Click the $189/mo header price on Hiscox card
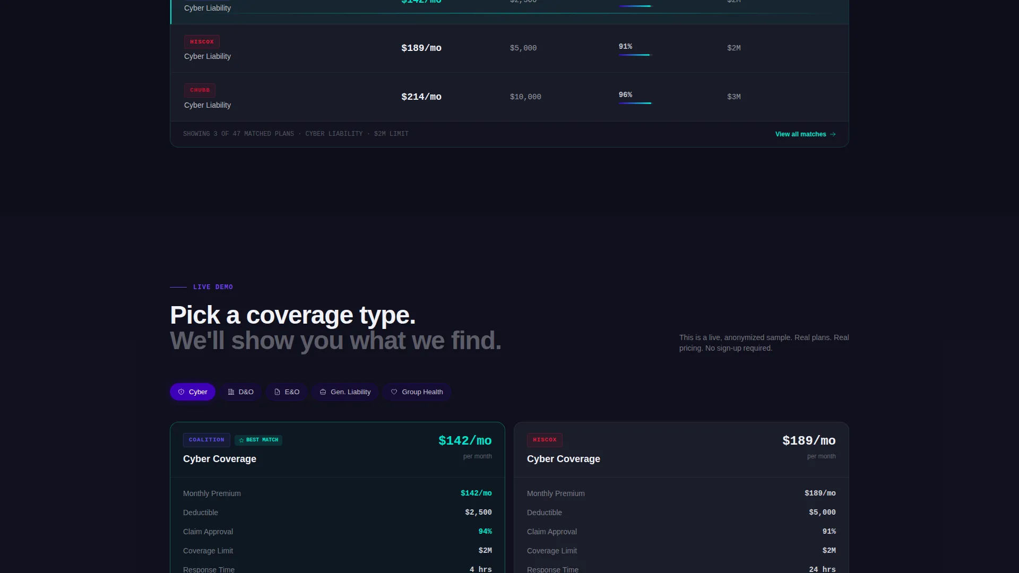1019x573 pixels. click(809, 441)
